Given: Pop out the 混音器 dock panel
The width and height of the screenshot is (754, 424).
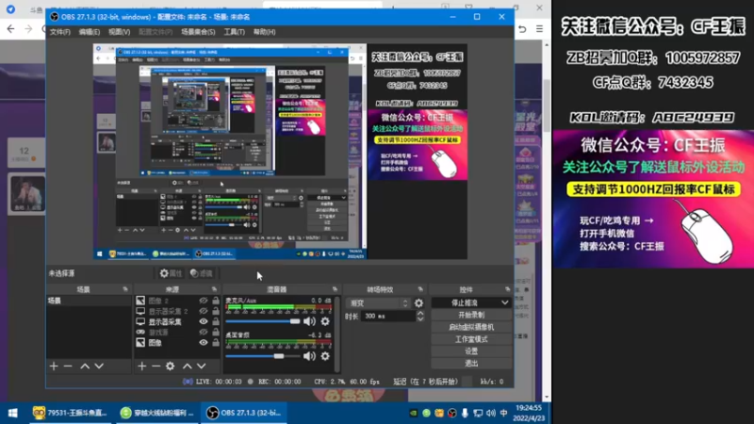Looking at the screenshot, I should 336,289.
